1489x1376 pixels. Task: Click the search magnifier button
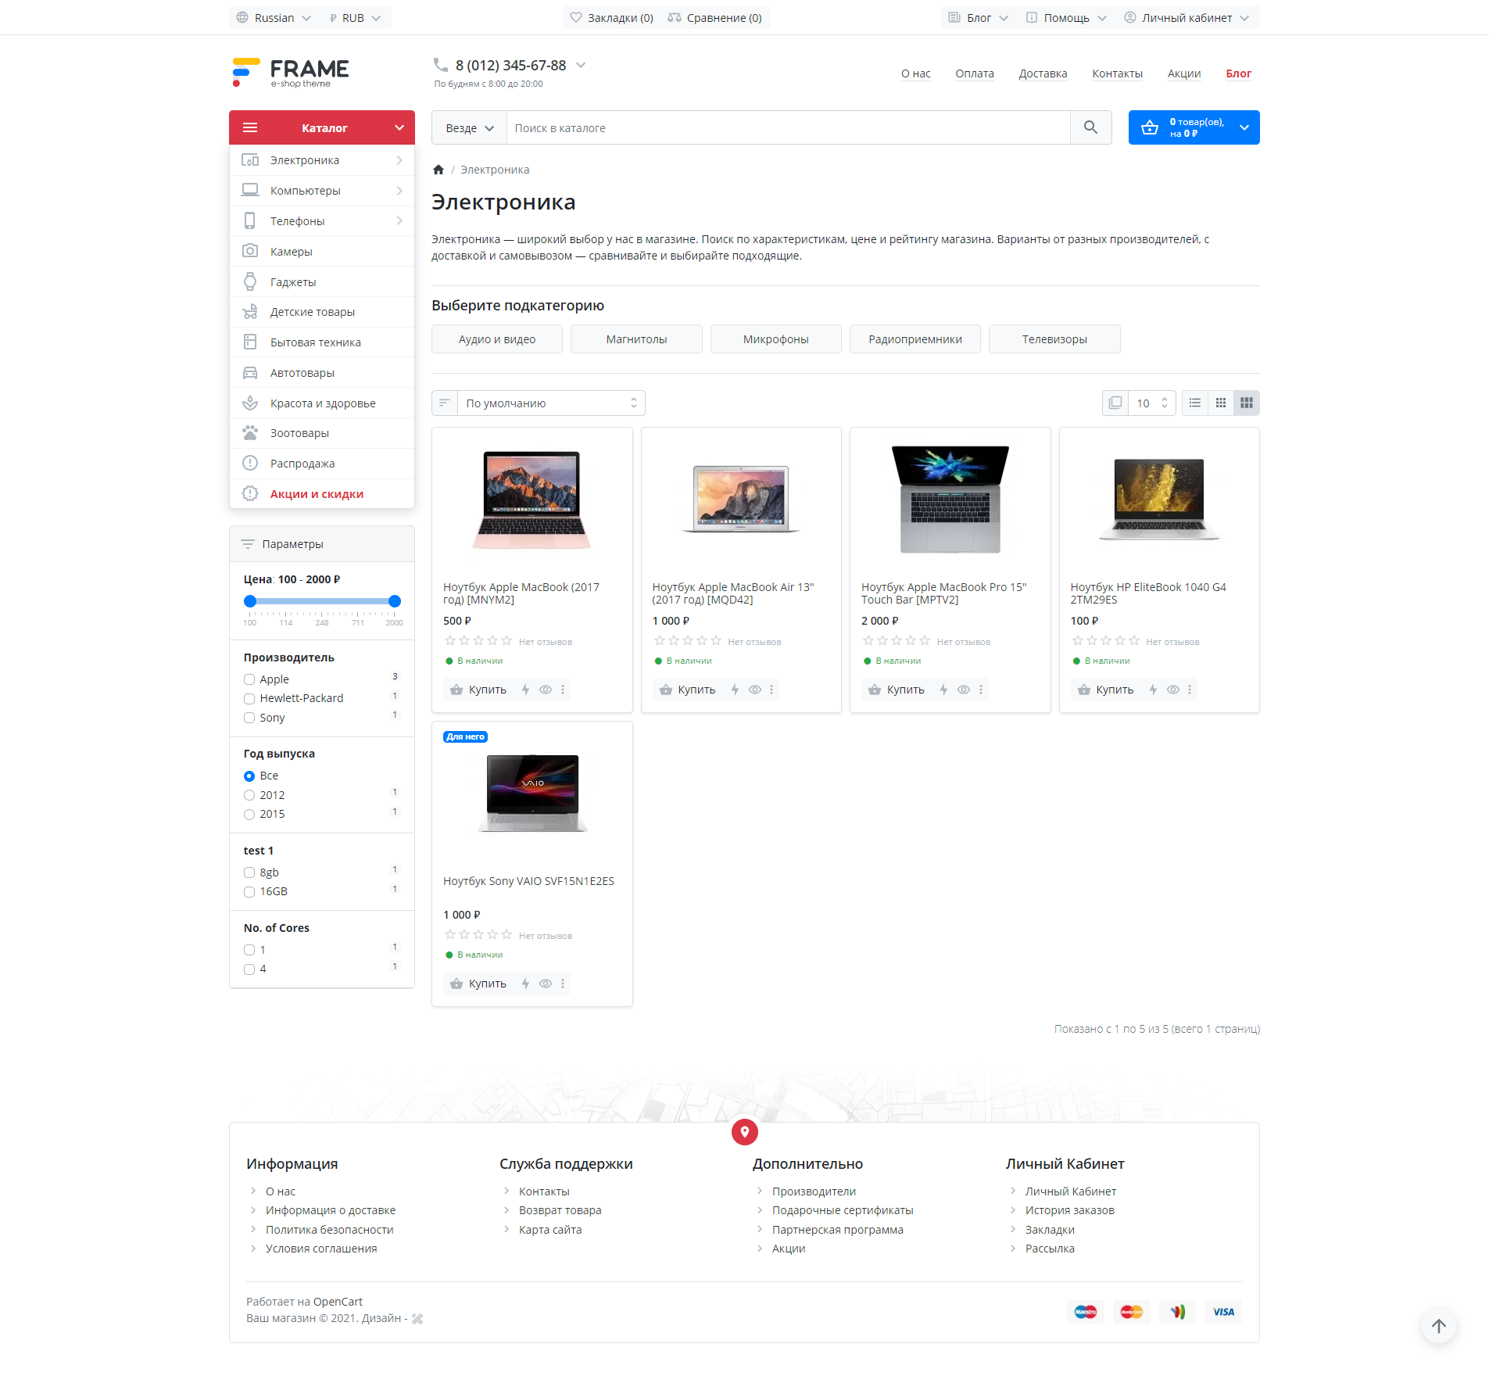click(x=1090, y=127)
